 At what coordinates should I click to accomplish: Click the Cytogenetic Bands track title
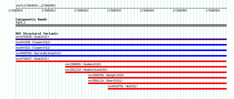(31, 19)
